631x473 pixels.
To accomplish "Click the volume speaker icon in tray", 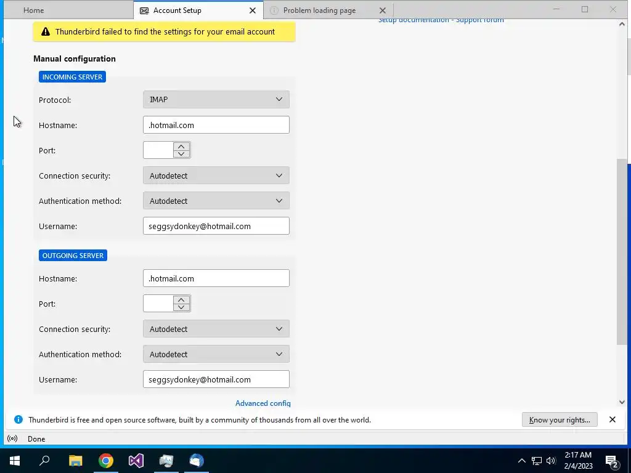I will 551,461.
